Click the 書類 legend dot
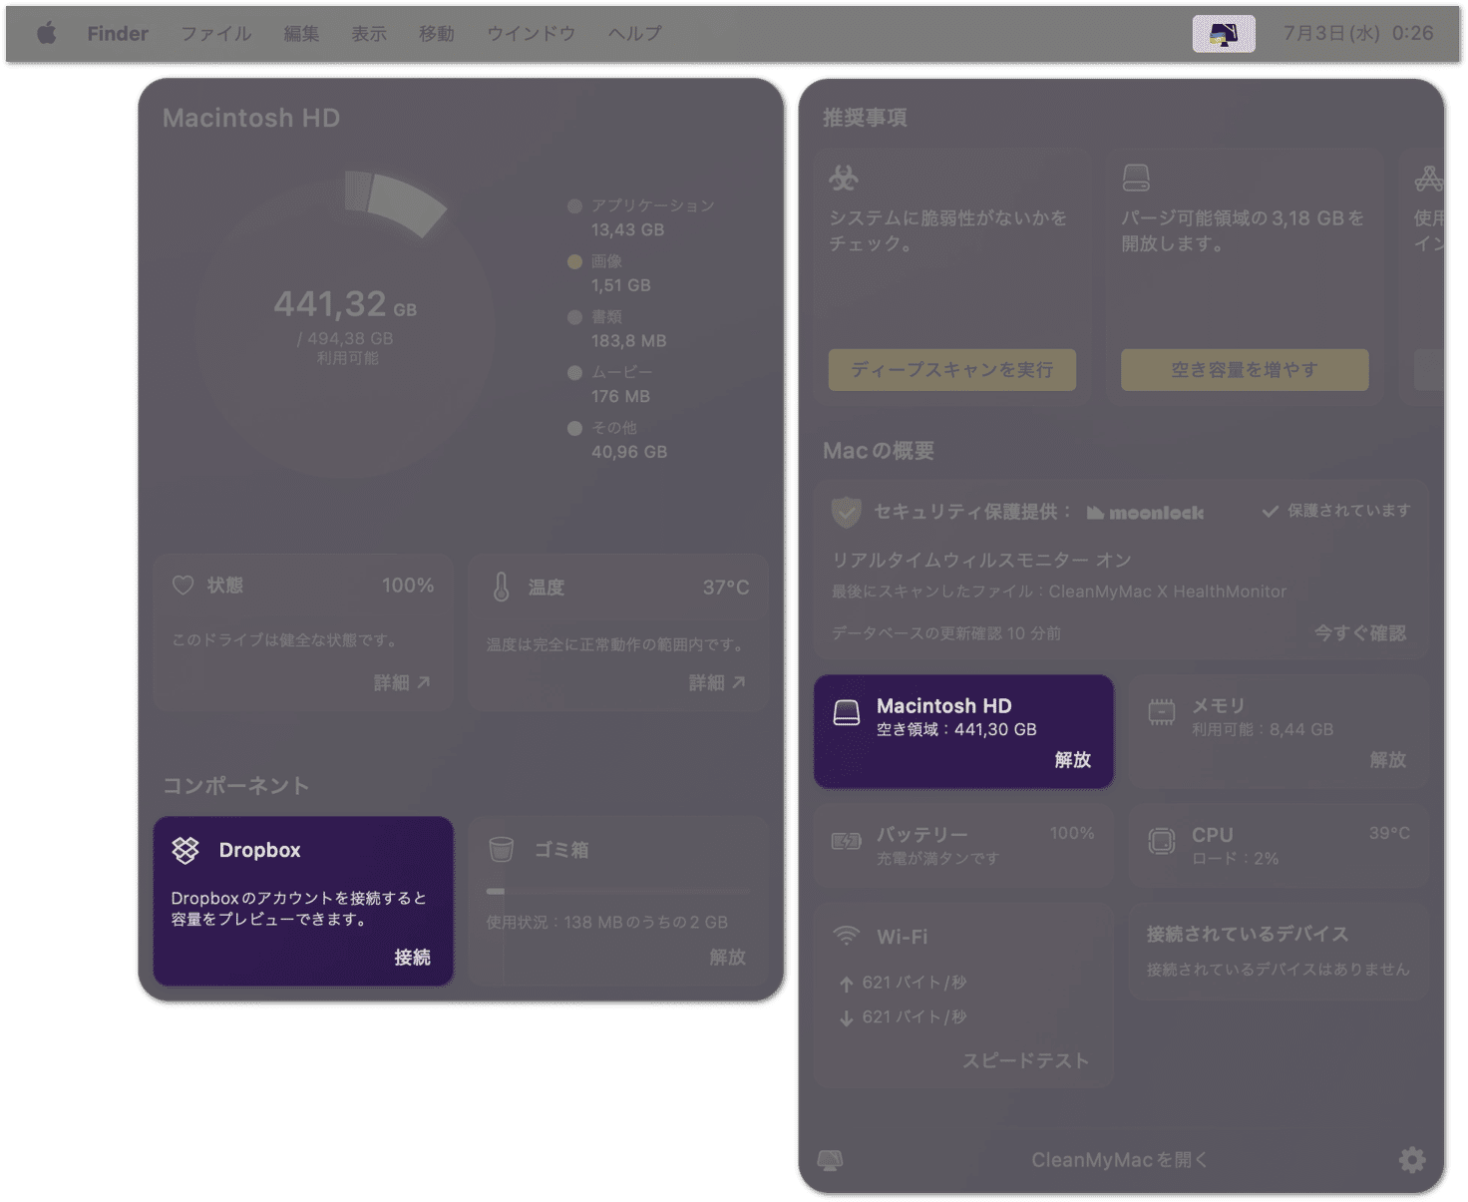 [x=574, y=317]
